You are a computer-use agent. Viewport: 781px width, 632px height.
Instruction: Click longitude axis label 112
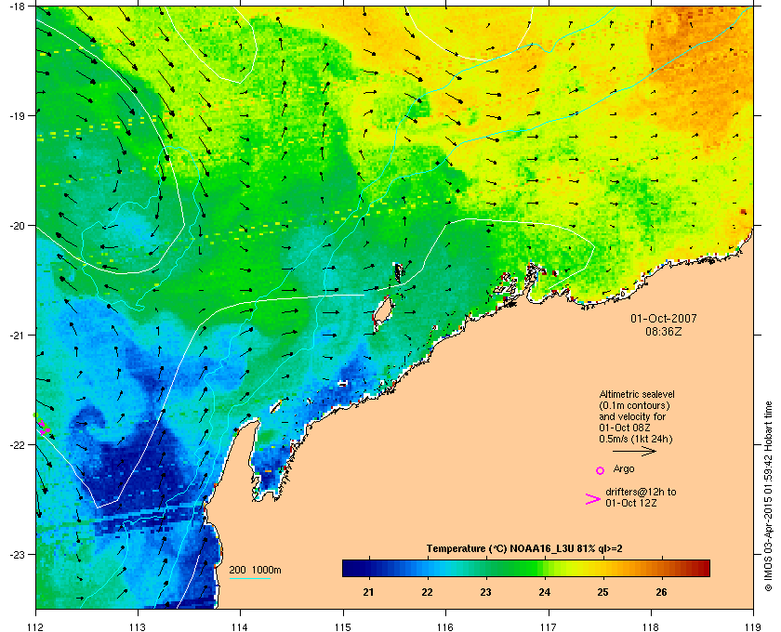36,626
